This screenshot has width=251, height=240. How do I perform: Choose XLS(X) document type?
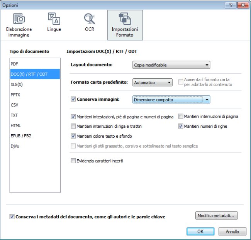(x=17, y=84)
